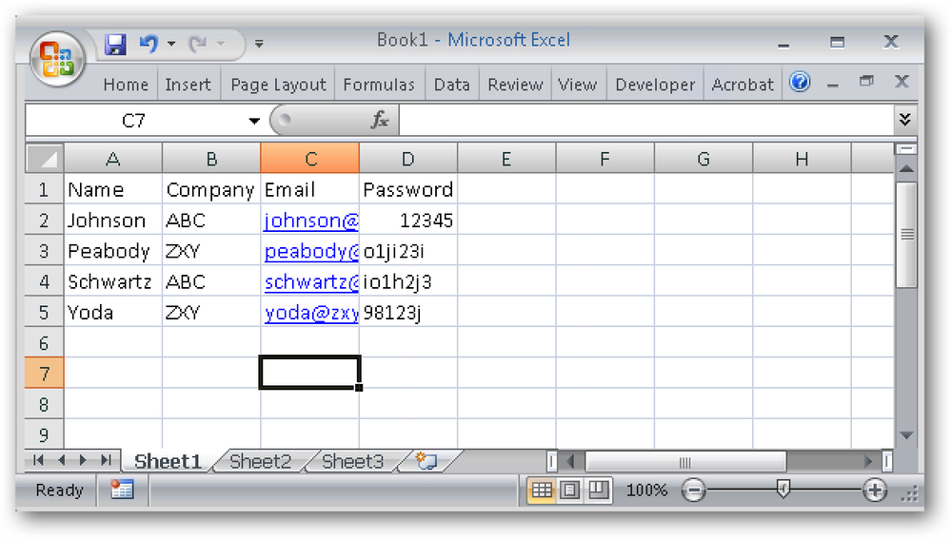Click the Name Box showing C7

click(133, 121)
